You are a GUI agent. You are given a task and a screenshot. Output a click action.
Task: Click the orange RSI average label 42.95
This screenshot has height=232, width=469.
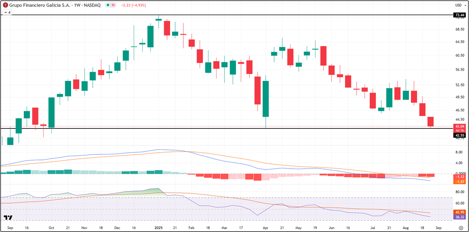(x=459, y=212)
